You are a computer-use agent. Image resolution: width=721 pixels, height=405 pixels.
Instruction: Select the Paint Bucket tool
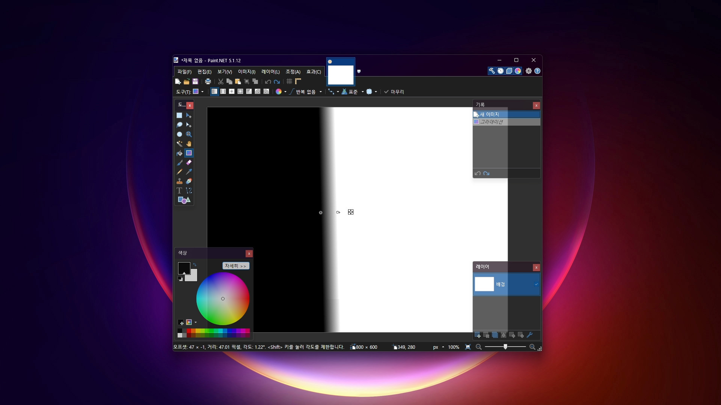[179, 153]
